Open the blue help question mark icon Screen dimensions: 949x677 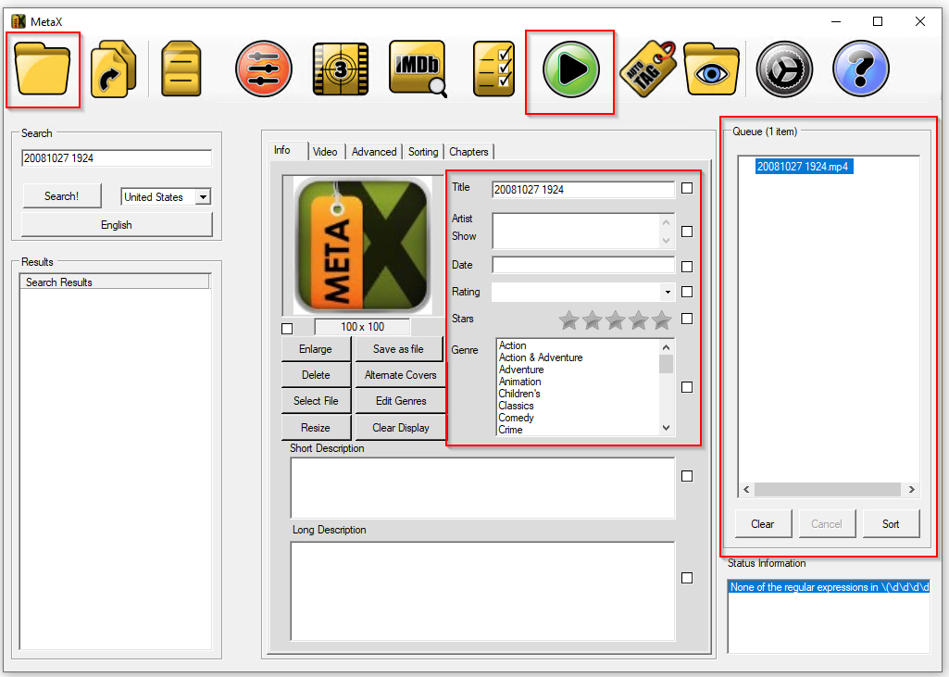(860, 68)
